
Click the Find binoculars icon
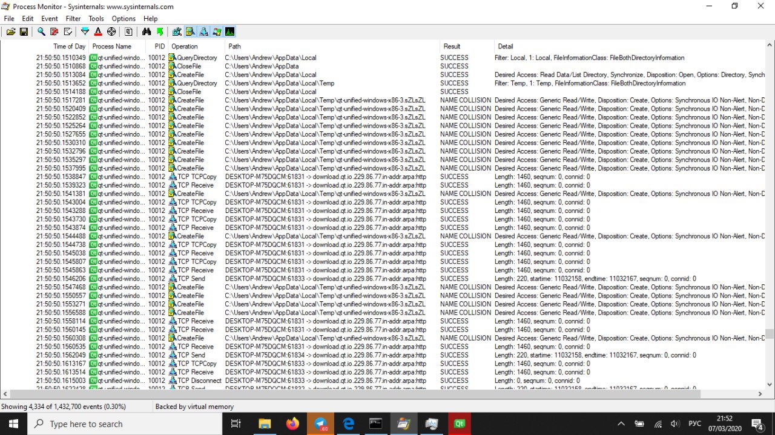147,31
